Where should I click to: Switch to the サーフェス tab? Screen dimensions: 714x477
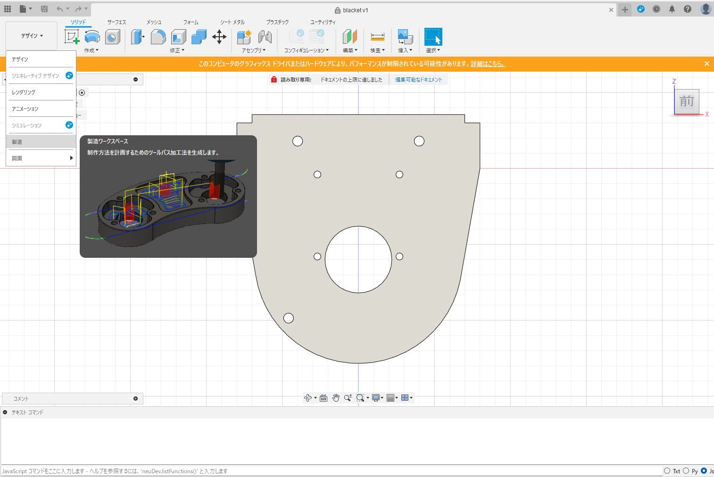[116, 22]
